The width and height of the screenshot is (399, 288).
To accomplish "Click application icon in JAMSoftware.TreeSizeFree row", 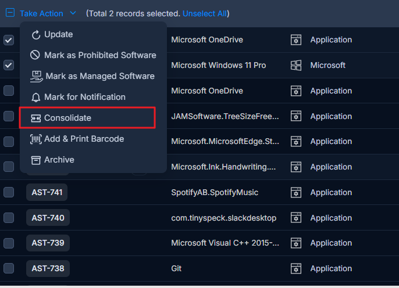I will pos(296,116).
